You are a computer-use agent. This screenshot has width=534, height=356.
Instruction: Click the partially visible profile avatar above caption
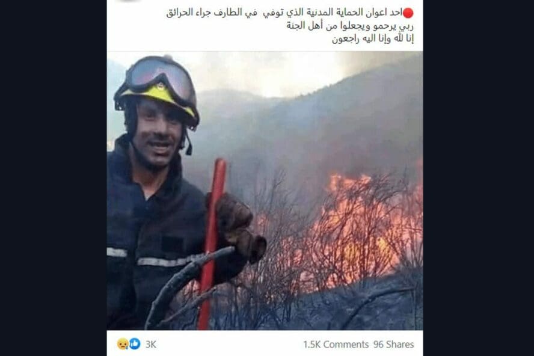click(x=129, y=1)
